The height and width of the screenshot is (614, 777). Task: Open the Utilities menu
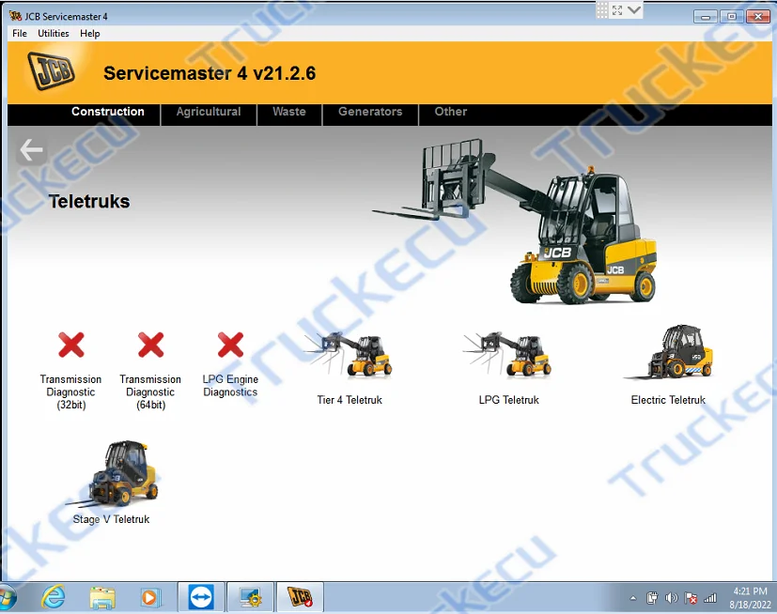(x=53, y=33)
